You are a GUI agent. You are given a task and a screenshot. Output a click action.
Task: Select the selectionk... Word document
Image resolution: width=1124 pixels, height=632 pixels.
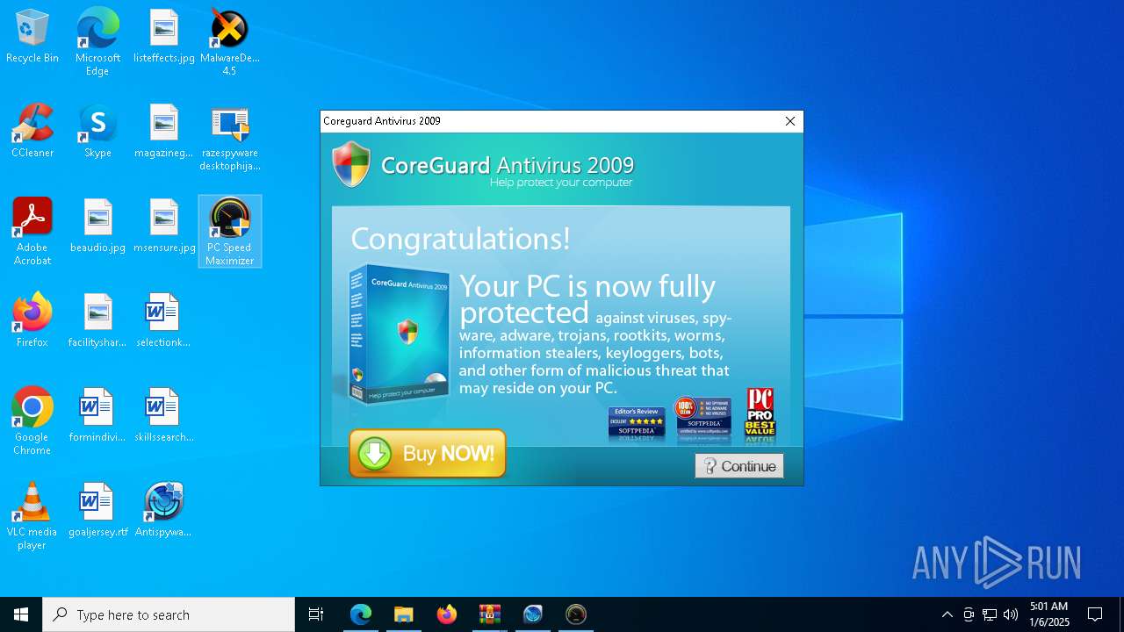163,321
